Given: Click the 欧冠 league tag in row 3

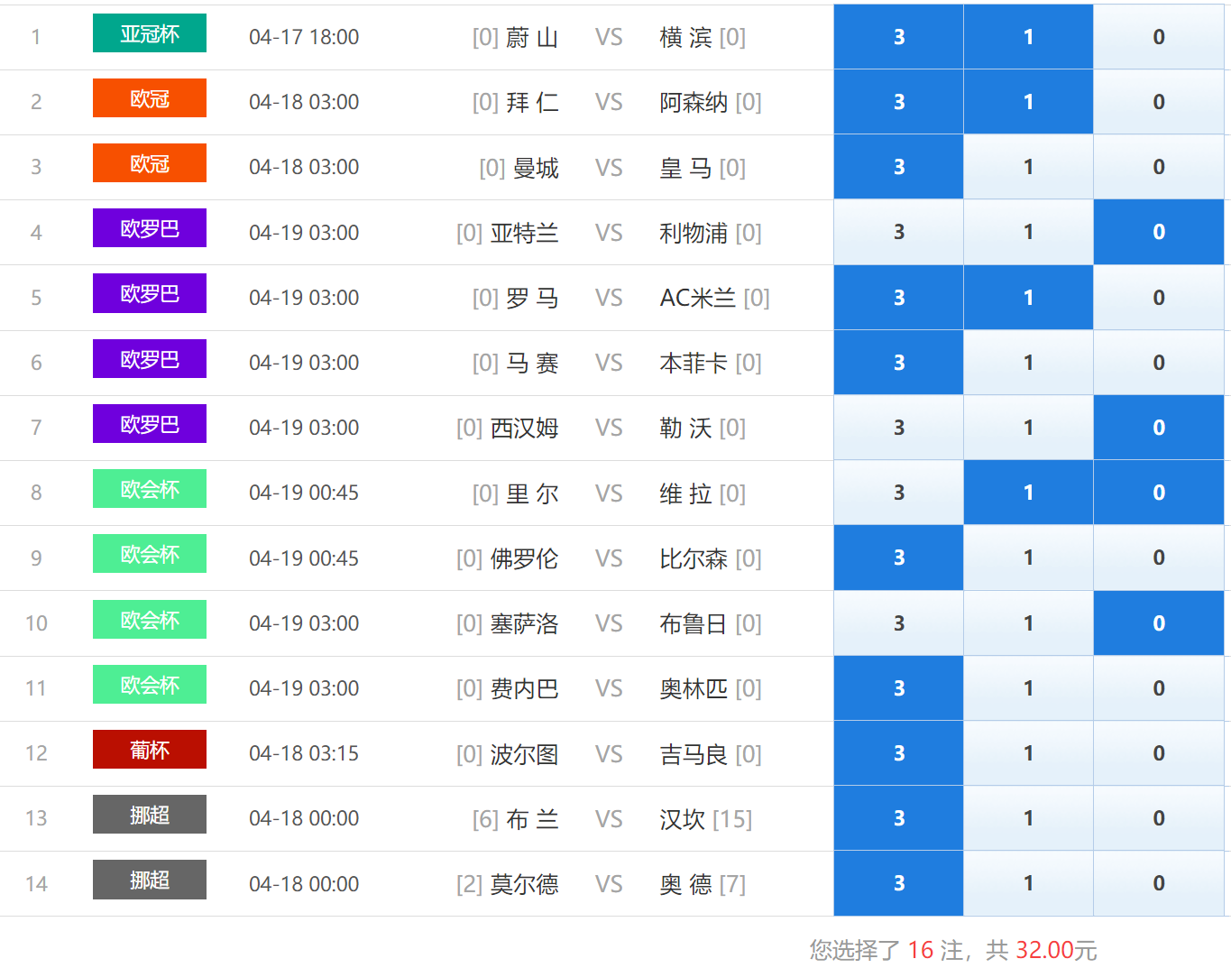Looking at the screenshot, I should (x=150, y=163).
